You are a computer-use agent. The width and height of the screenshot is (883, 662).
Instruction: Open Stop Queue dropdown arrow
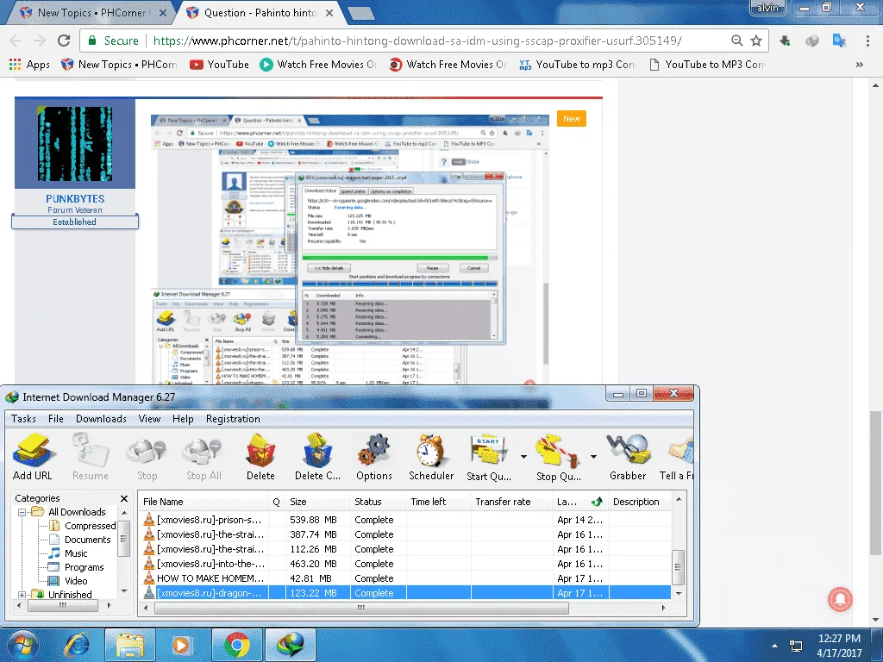click(593, 457)
